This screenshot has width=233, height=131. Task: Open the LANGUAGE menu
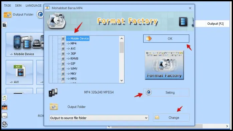click(33, 6)
